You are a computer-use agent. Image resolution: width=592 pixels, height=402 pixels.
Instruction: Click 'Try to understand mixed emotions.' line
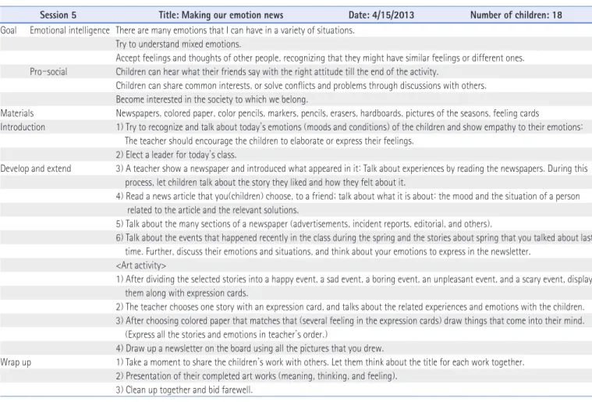tap(178, 44)
